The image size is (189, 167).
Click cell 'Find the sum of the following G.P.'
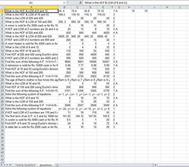tap(31, 105)
